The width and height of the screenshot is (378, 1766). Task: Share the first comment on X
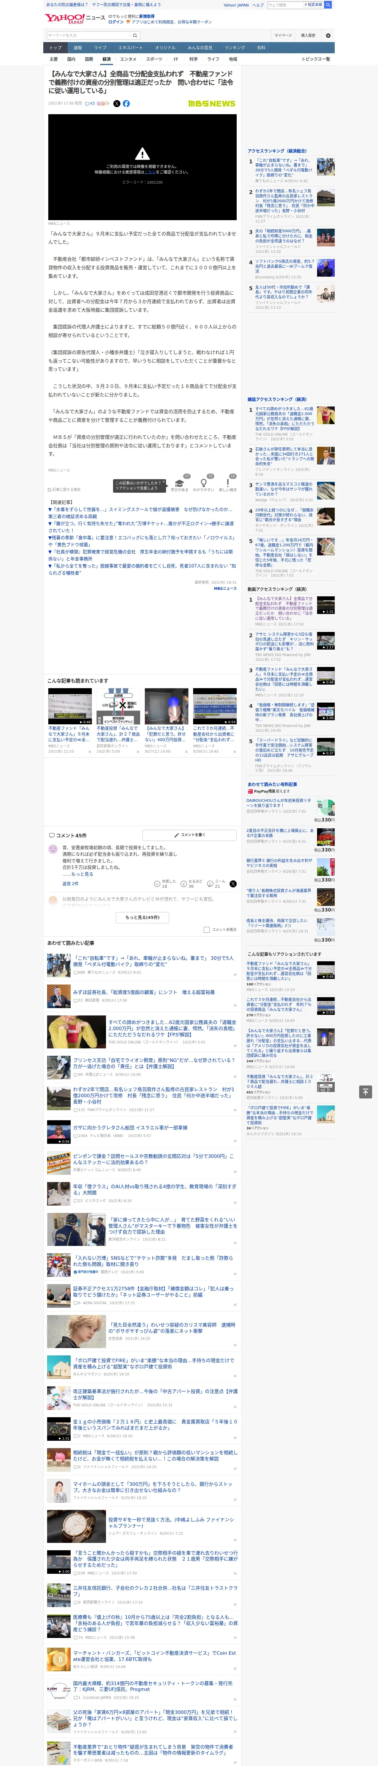tap(233, 884)
